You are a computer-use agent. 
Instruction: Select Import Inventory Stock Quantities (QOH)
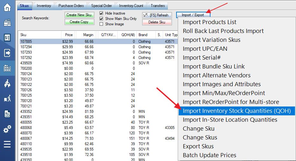coord(237,111)
